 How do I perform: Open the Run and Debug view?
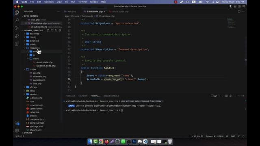coord(17,36)
